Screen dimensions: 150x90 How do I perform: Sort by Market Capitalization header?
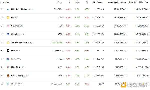coord(117,2)
